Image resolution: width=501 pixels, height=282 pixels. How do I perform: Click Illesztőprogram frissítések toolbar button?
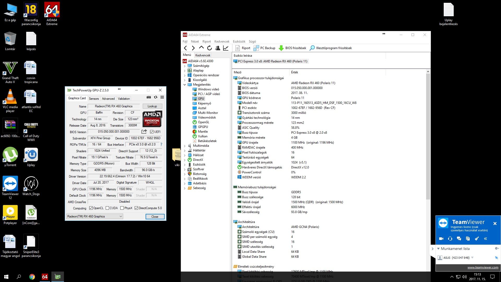(331, 48)
